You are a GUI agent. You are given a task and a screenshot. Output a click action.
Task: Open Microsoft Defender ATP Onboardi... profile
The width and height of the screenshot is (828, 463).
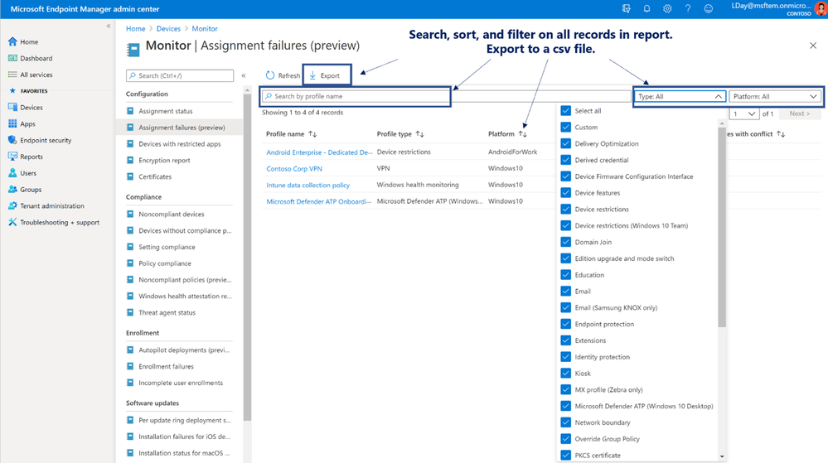click(x=318, y=201)
